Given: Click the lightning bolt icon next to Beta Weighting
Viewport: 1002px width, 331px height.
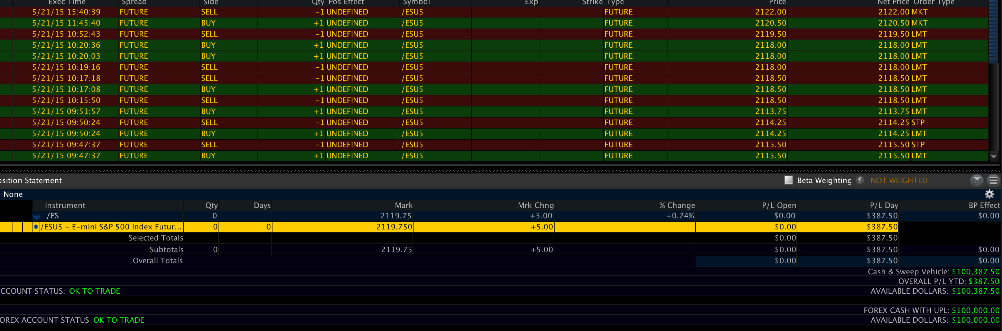Looking at the screenshot, I should [860, 180].
